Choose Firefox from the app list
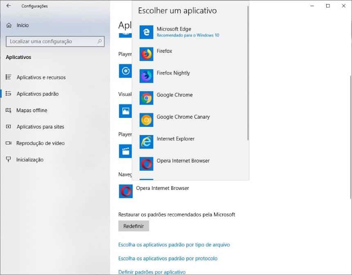This screenshot has width=352, height=275. pyautogui.click(x=190, y=54)
